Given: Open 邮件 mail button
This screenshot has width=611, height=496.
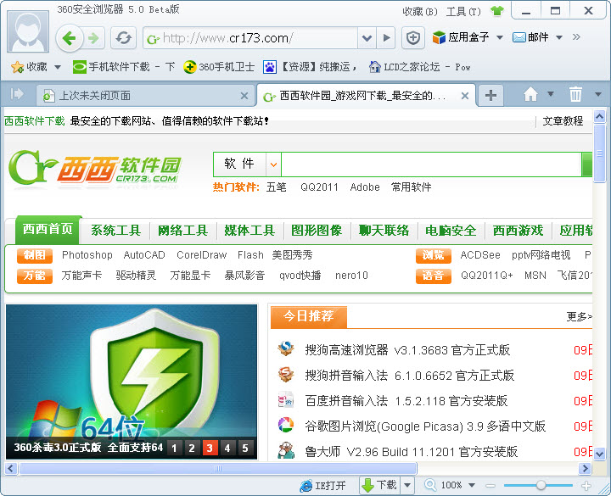Looking at the screenshot, I should coord(530,37).
